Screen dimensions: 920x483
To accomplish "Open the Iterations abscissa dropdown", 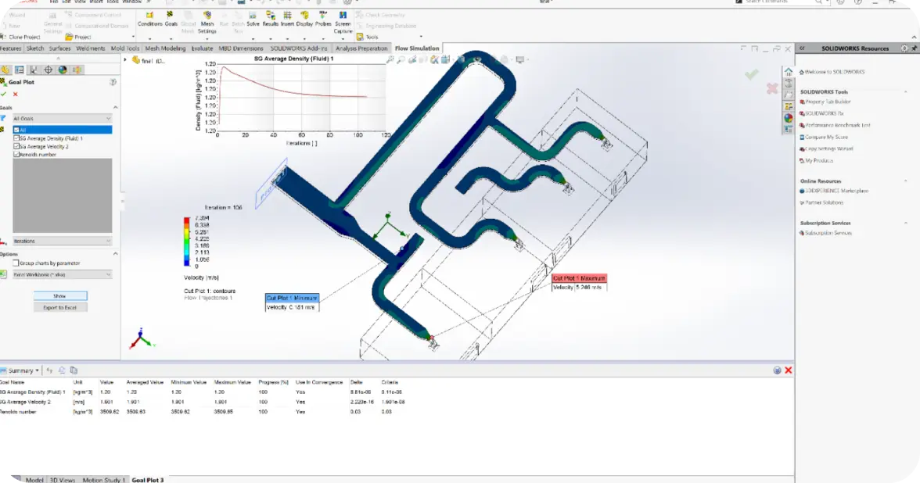I will (61, 240).
